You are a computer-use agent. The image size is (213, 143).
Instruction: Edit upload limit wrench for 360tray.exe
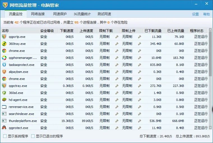(x=139, y=44)
